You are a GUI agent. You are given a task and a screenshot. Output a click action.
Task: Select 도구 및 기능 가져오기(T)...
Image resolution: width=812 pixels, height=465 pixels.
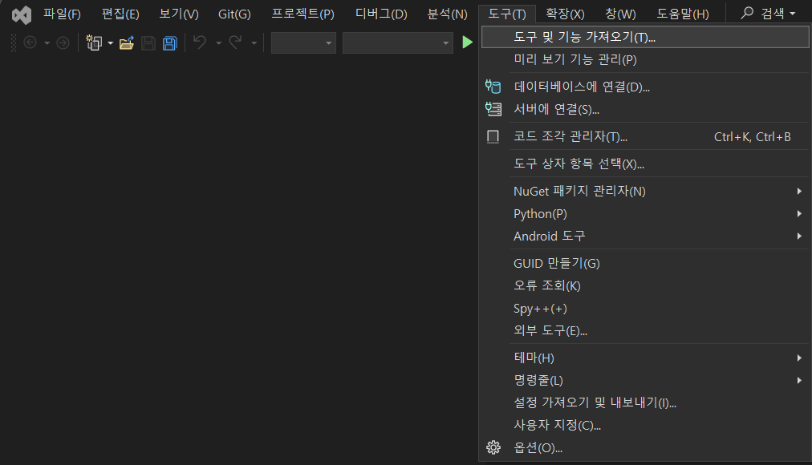click(x=645, y=37)
